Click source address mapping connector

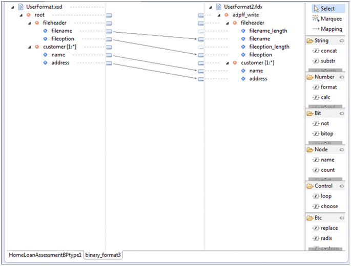pos(109,63)
